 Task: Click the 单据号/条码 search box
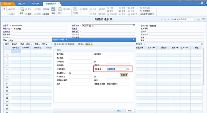coord(184,19)
